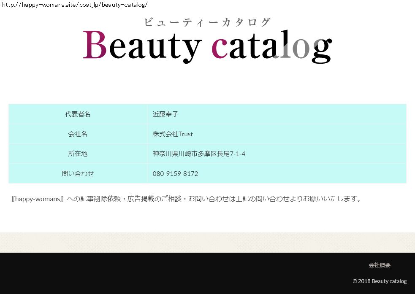This screenshot has height=294, width=415.
Task: Click the gray letter o in logo
Action: click(x=301, y=49)
